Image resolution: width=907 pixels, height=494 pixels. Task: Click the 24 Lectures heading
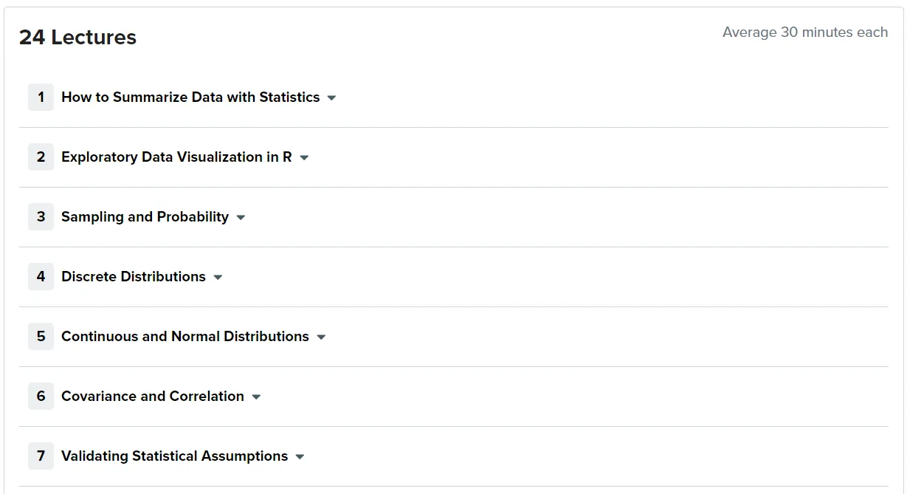coord(77,38)
